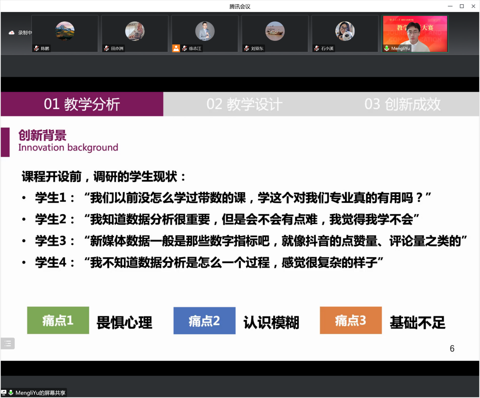The height and width of the screenshot is (398, 480).
Task: Click the list outline icon on slide
Action: point(8,343)
